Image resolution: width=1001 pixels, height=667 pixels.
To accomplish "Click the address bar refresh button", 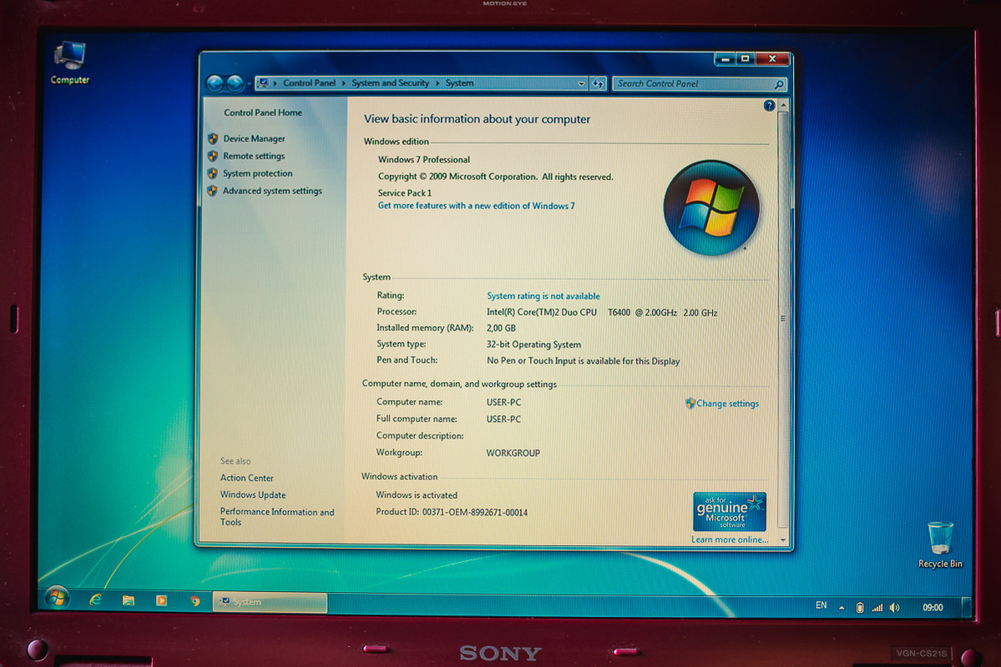I will [x=598, y=83].
